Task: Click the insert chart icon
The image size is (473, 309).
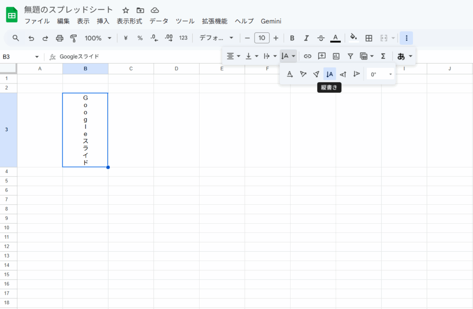Action: click(336, 56)
